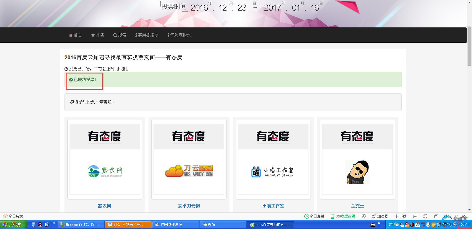This screenshot has width=472, height=229.
Task: Select the 2016百度云加速寻 browser taskbar button
Action: 270,225
